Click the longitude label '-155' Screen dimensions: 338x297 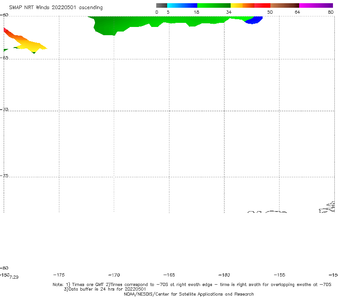pyautogui.click(x=280, y=275)
